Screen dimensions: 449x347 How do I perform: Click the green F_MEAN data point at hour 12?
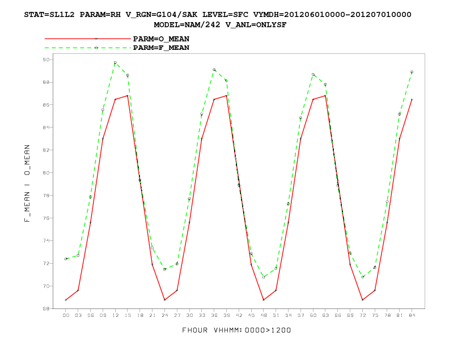[x=115, y=62]
